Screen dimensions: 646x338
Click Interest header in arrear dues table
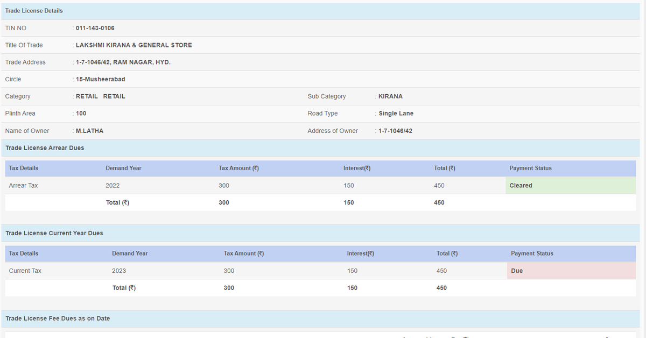click(357, 168)
